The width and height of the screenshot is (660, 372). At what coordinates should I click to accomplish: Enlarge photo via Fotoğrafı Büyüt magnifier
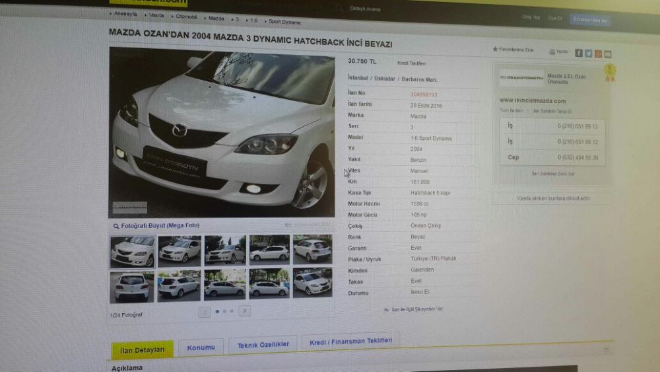coord(116,226)
